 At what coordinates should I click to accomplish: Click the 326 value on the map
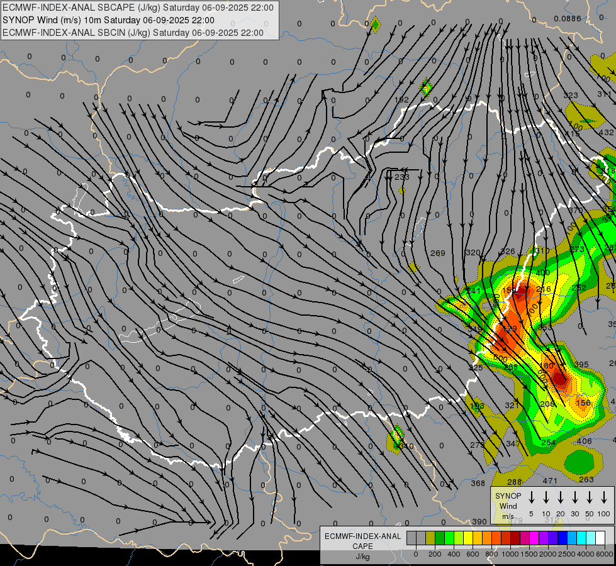click(508, 252)
